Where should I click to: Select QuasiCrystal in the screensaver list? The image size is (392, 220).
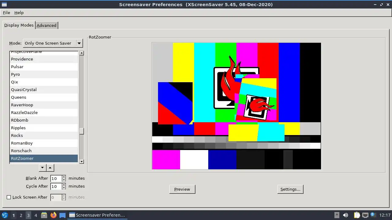coord(44,90)
